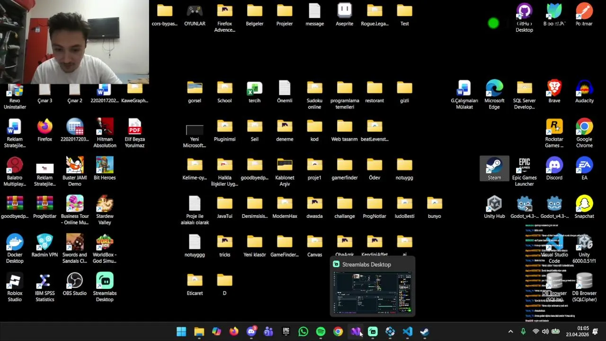Screen dimensions: 606x341
Task: Open the G.Çalışmaları Mülakat Word document
Action: coord(464,95)
